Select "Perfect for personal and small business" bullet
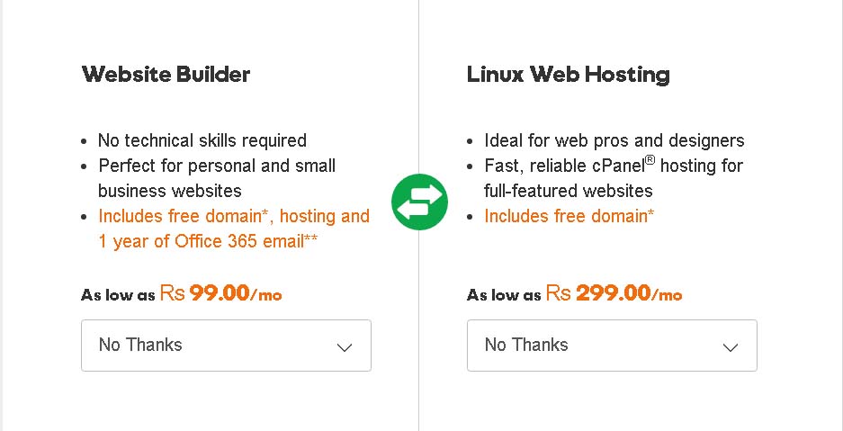The height and width of the screenshot is (431, 843). 217,178
